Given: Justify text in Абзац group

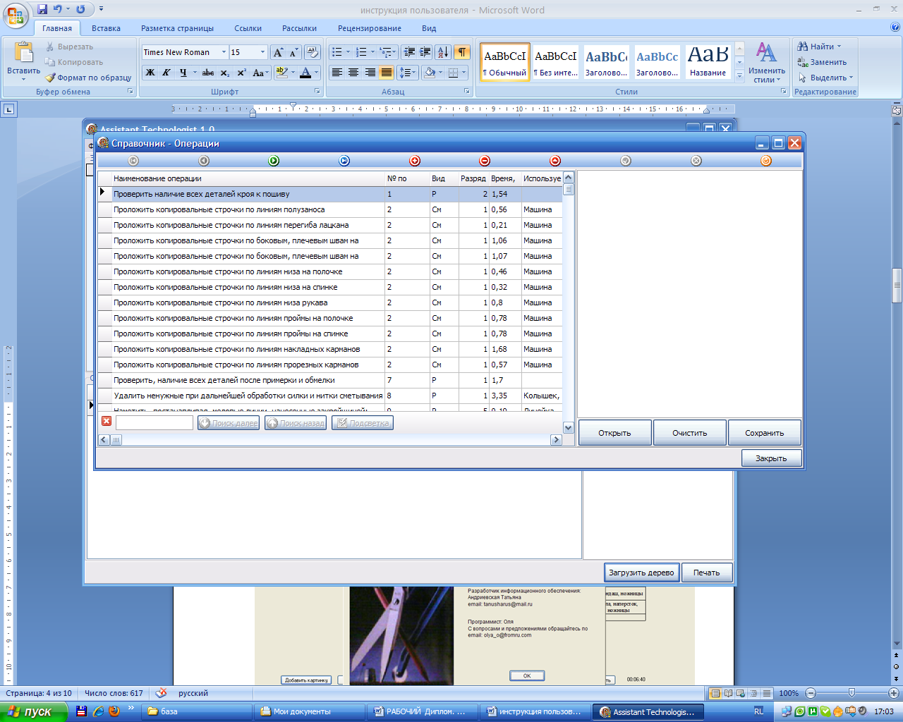Looking at the screenshot, I should (x=387, y=73).
